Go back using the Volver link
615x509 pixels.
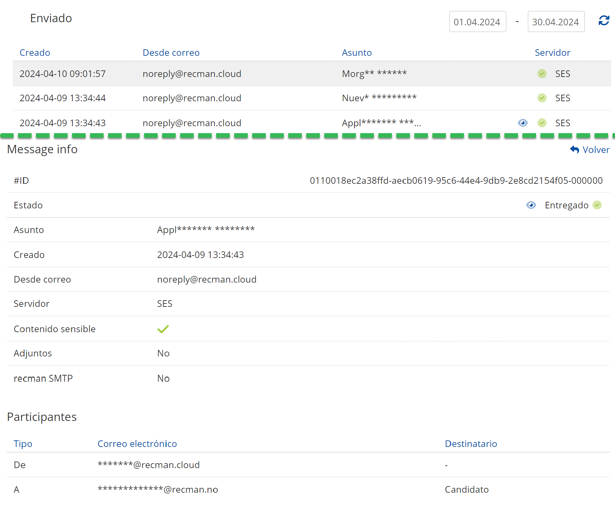coord(596,150)
